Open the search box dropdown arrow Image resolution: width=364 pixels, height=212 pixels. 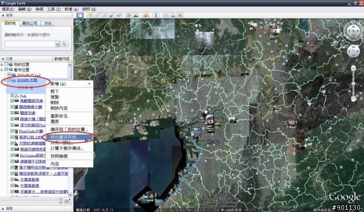tap(57, 44)
